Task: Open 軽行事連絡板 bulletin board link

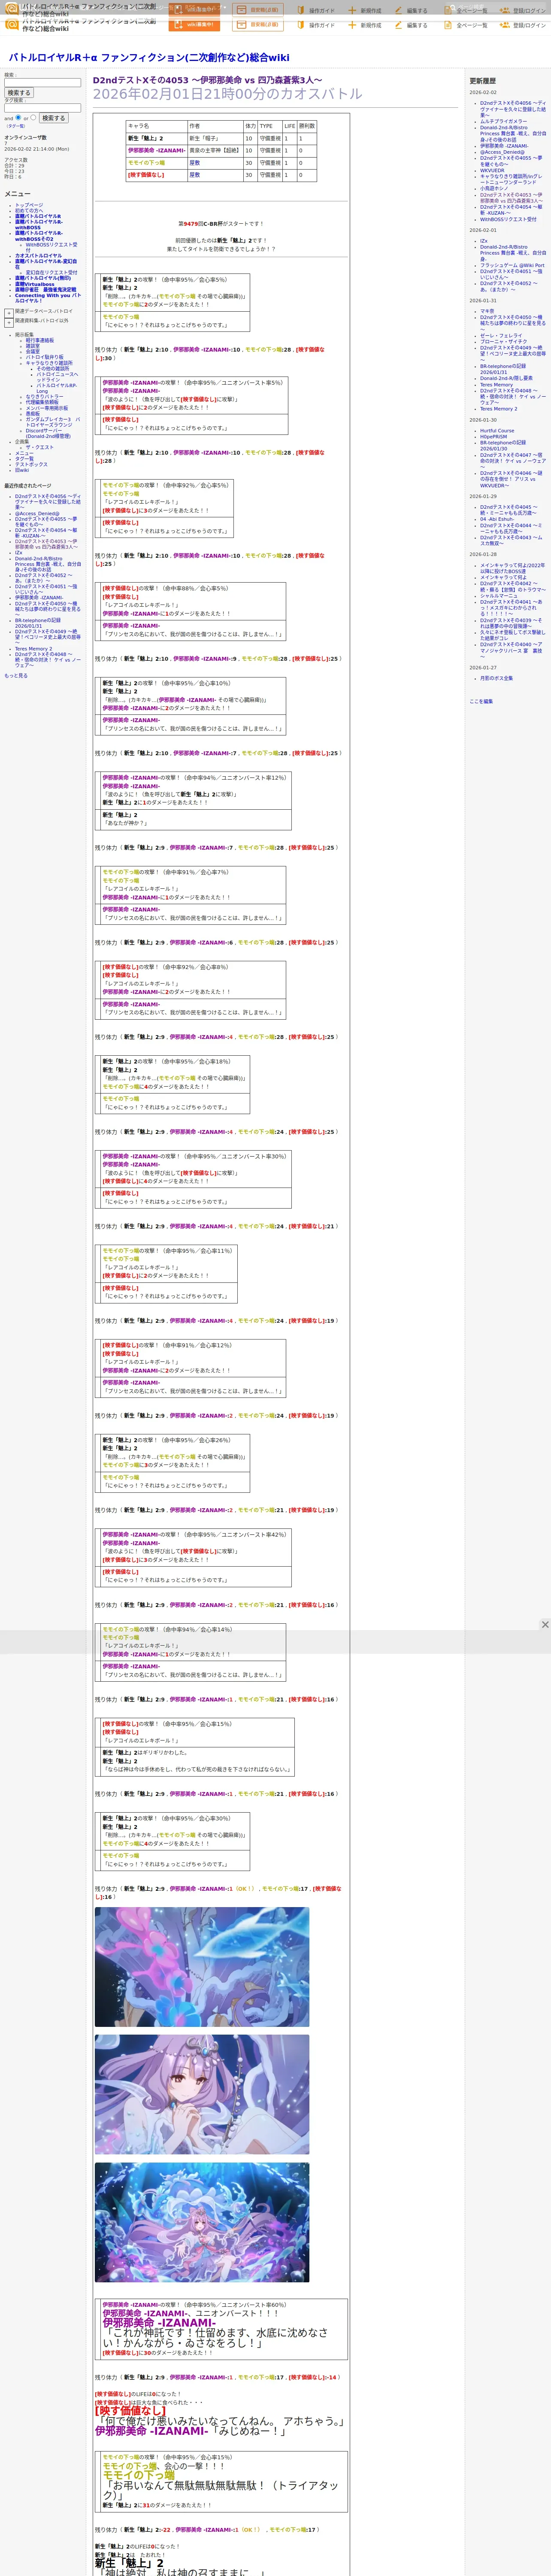Action: click(40, 340)
